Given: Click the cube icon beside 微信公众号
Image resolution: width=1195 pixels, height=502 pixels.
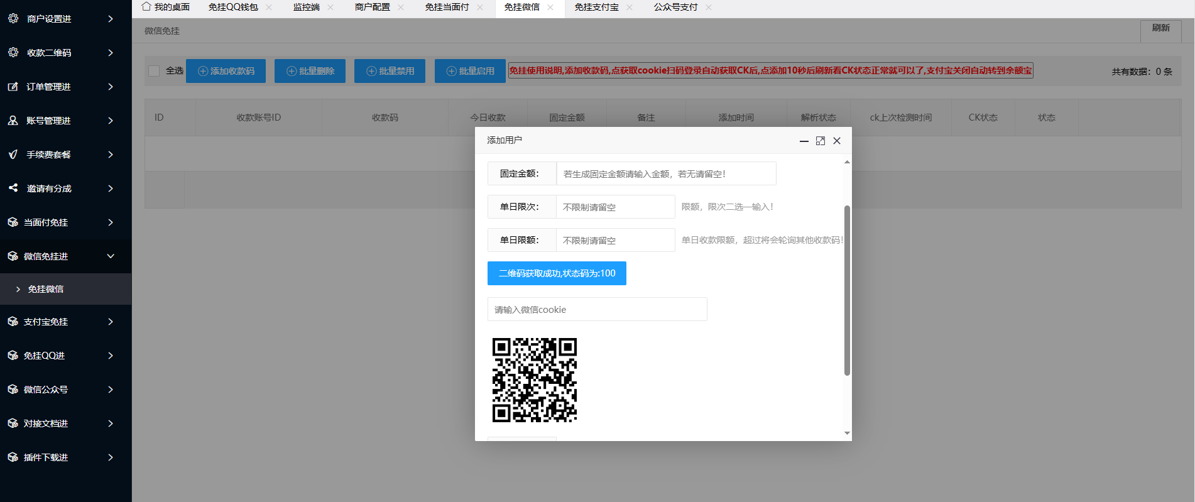Looking at the screenshot, I should tap(13, 390).
